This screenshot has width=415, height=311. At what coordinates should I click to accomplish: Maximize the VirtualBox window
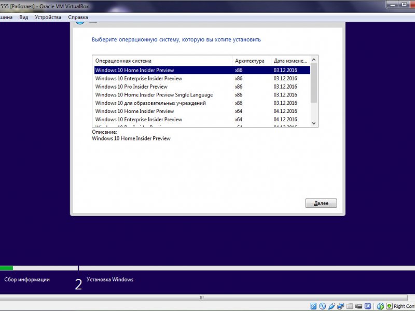pyautogui.click(x=404, y=5)
